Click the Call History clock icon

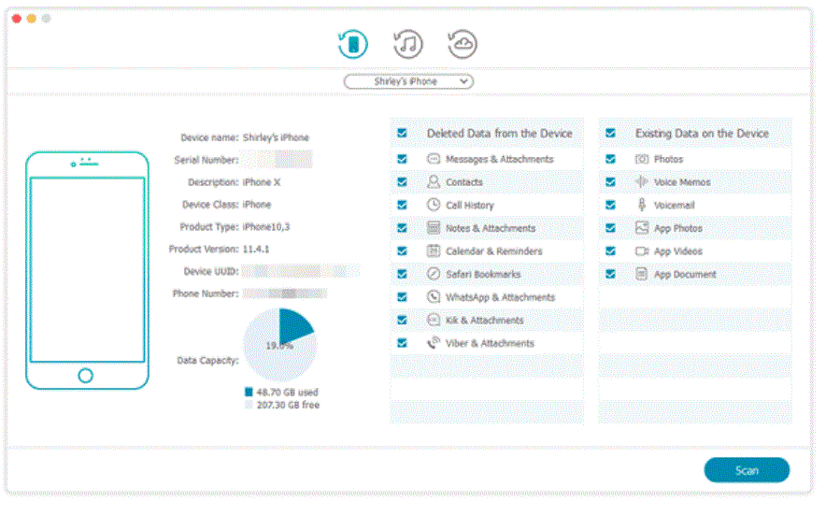[433, 205]
